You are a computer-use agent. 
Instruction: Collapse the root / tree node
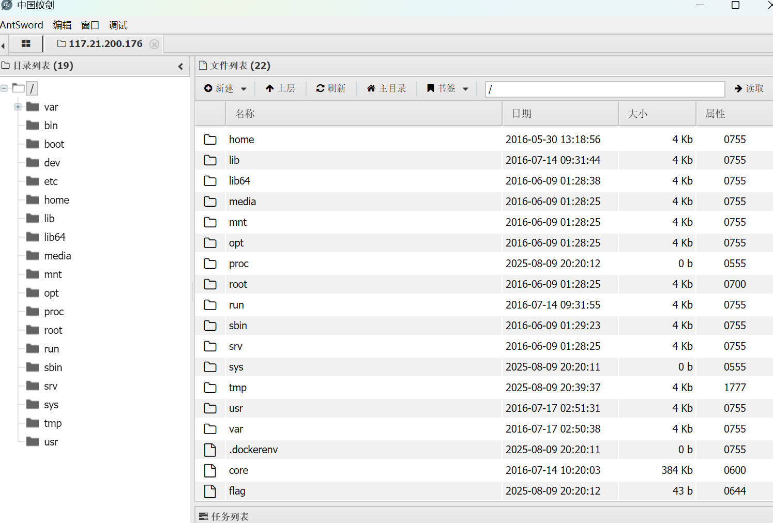tap(4, 88)
